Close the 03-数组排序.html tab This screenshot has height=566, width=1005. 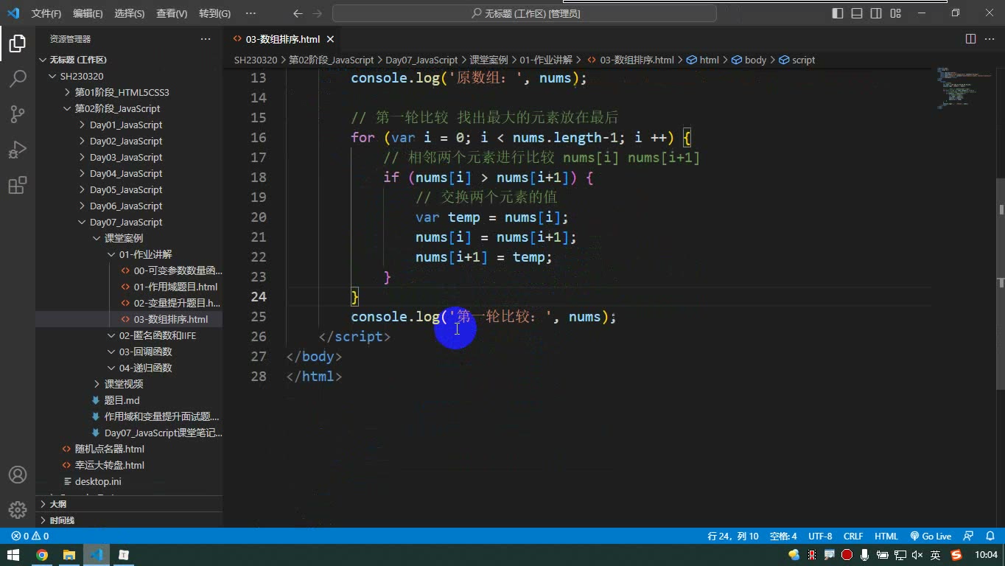coord(330,39)
